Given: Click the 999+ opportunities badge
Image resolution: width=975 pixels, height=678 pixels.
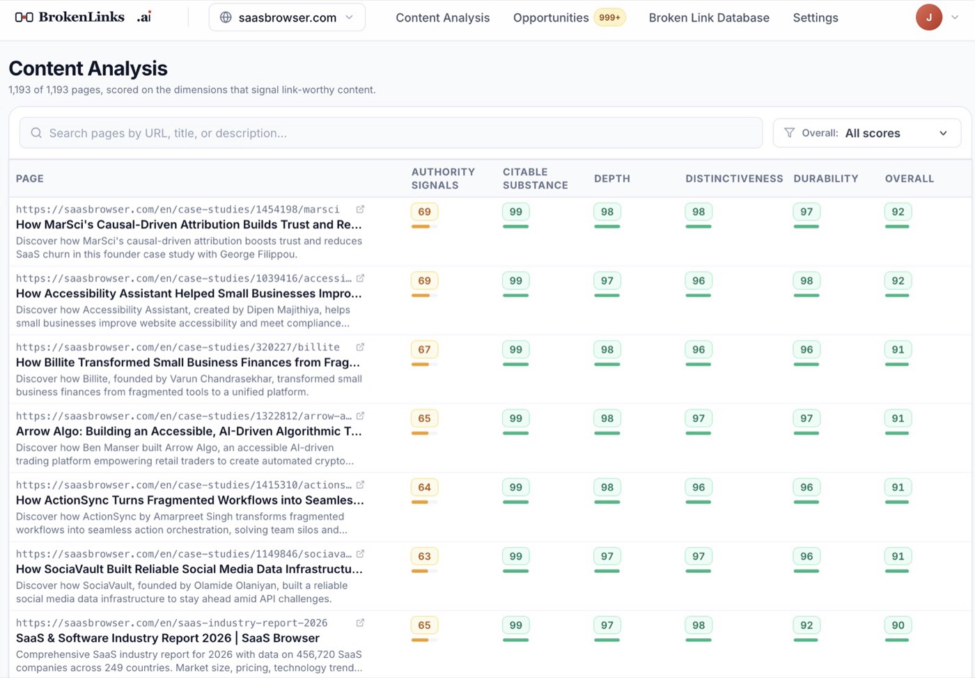Looking at the screenshot, I should pos(609,17).
